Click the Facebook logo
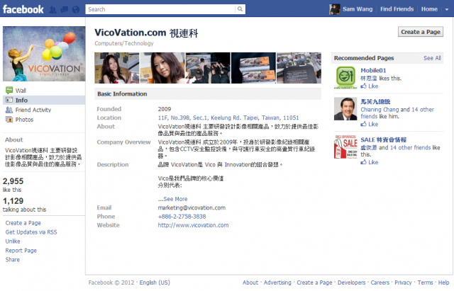Image resolution: width=454 pixels, height=291 pixels. pyautogui.click(x=23, y=9)
